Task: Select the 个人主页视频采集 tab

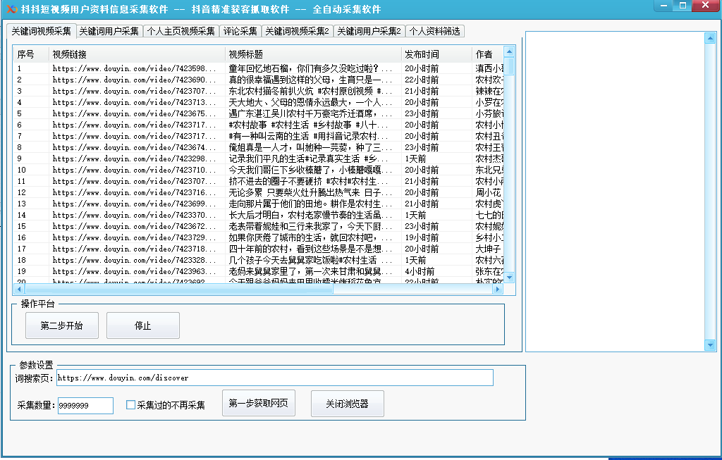Action: (x=181, y=31)
